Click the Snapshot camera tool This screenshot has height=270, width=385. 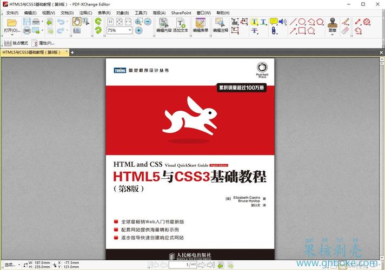(77, 30)
